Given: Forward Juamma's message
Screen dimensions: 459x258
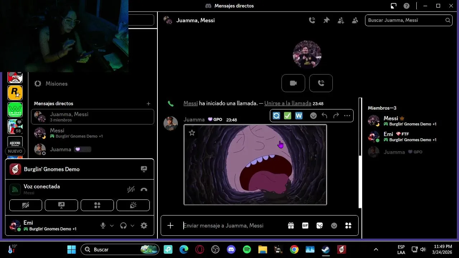Looking at the screenshot, I should click(x=336, y=116).
